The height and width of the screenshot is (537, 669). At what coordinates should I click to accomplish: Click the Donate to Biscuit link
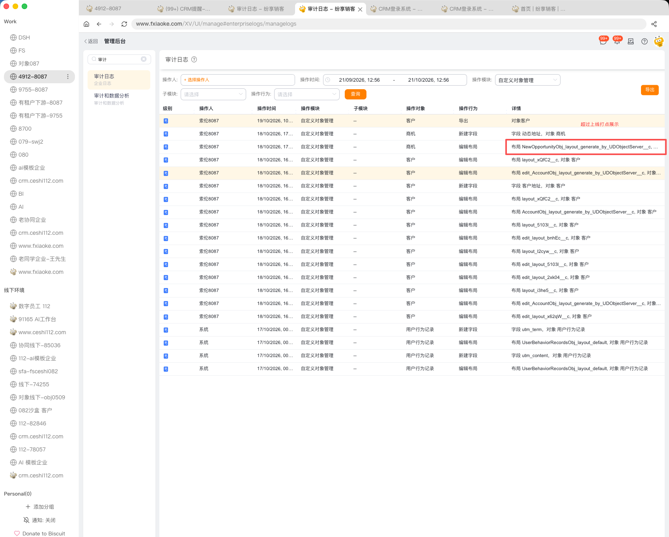39,533
